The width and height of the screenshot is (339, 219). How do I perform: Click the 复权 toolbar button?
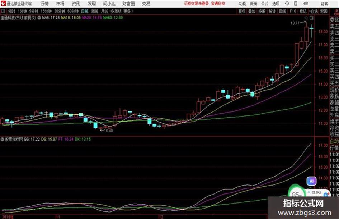click(242, 11)
